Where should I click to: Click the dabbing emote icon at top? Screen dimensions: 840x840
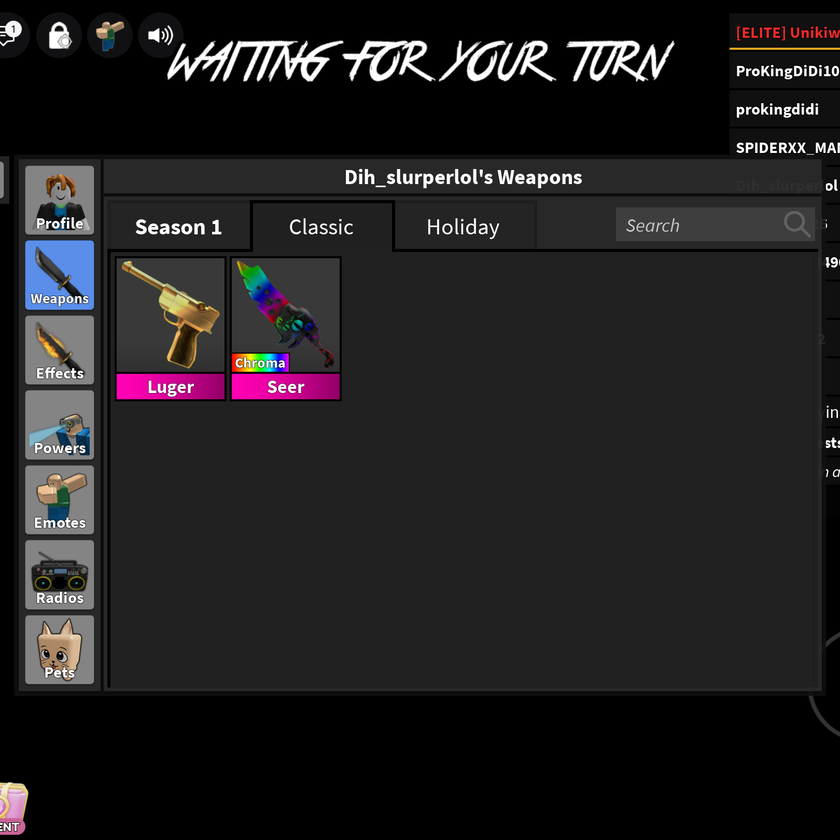click(109, 35)
